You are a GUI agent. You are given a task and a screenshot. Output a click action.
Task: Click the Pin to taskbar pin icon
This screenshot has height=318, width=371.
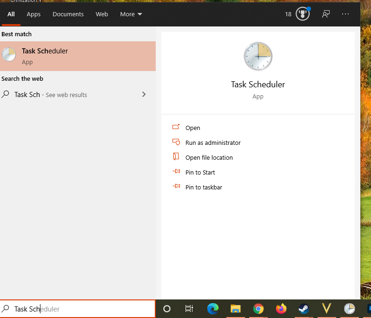pos(176,186)
